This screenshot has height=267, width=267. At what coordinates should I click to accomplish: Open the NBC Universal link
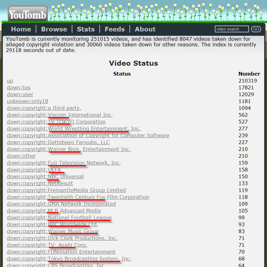[45, 176]
